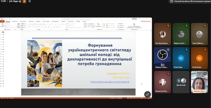Click the Share (Спільний доступ) button
The height and width of the screenshot is (108, 211).
click(x=145, y=21)
